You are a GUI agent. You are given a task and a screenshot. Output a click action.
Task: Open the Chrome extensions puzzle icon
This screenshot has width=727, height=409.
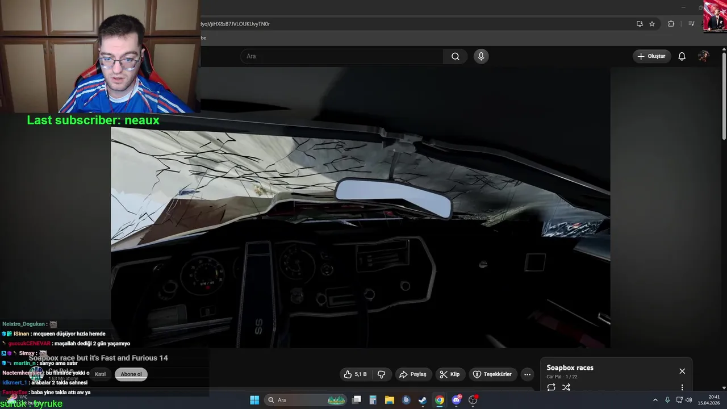(x=671, y=24)
